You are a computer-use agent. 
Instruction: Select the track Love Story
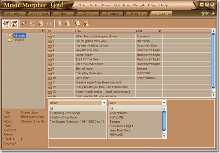pyautogui.click(x=83, y=78)
